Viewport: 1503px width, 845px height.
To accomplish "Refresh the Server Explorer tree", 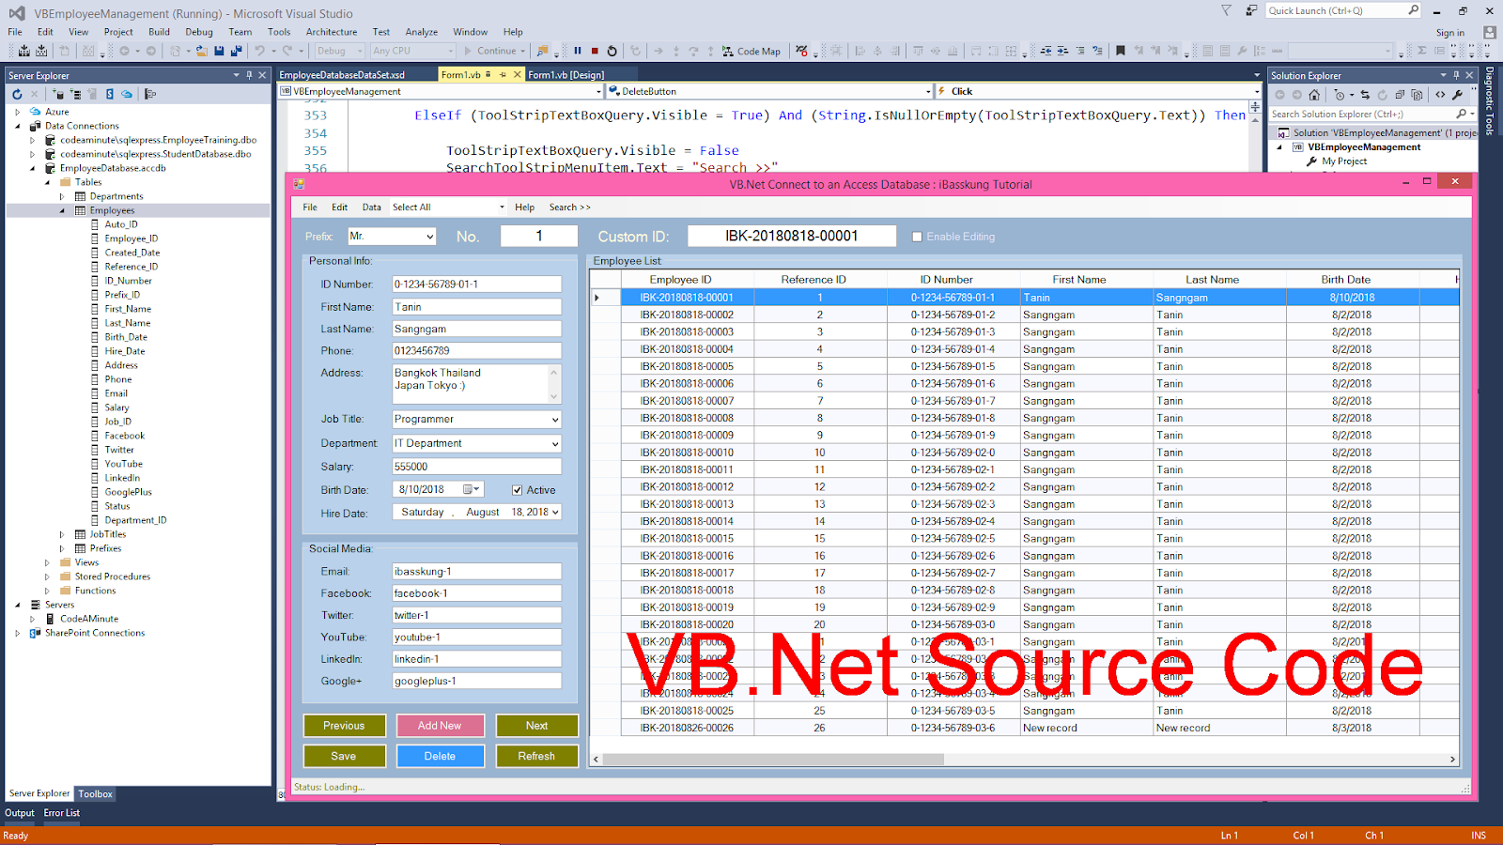I will [17, 94].
